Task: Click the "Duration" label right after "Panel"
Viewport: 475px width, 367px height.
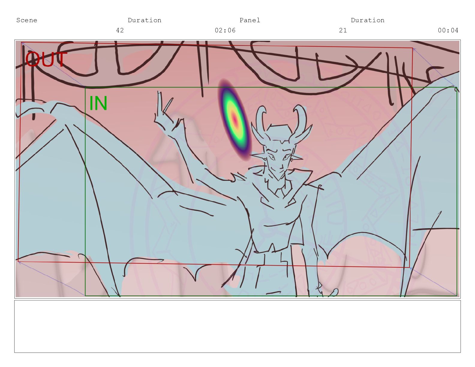Action: click(368, 20)
